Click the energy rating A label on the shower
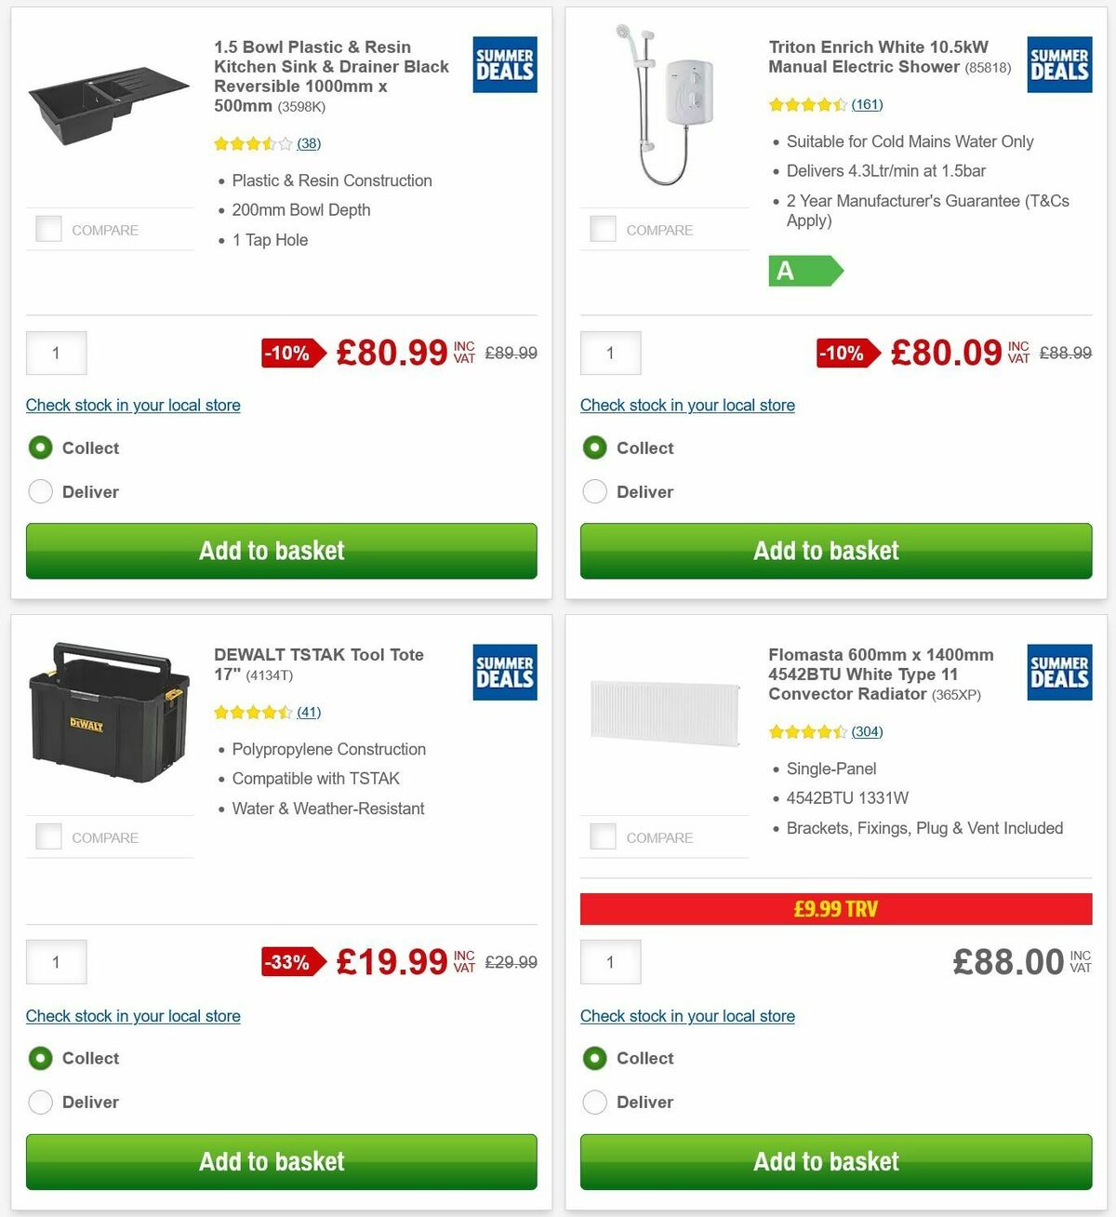 pyautogui.click(x=802, y=272)
